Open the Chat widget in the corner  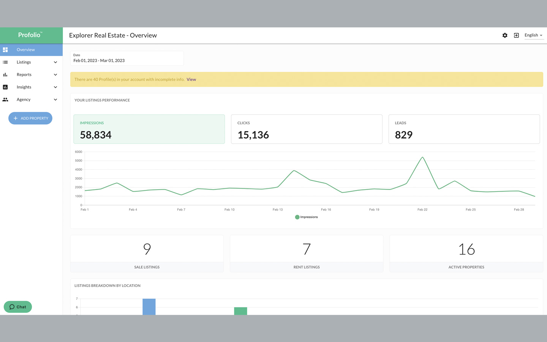[17, 307]
